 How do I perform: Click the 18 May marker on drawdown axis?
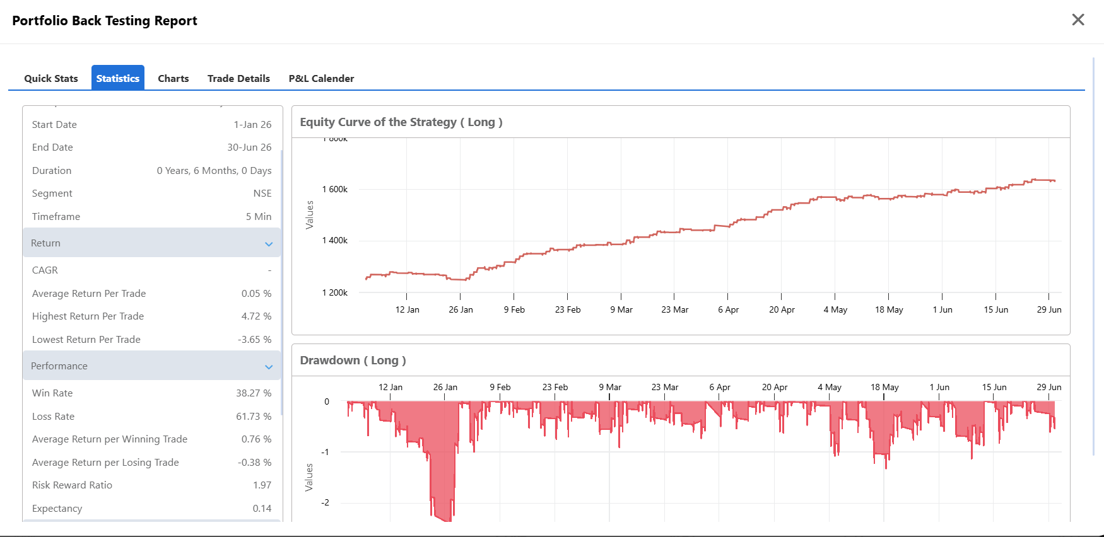(884, 387)
